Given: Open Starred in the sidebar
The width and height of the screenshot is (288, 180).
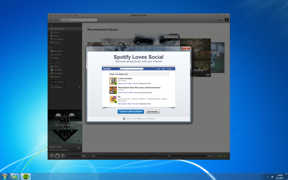Looking at the screenshot, I should coord(65,77).
